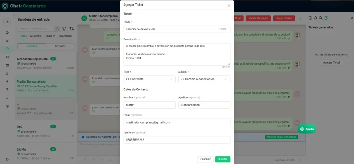Open the bar chart reports sidebar icon
This screenshot has height=164, width=354.
pos(7,98)
